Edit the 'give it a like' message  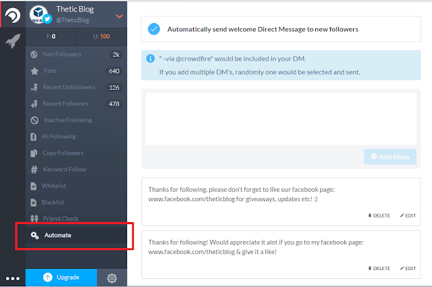click(x=408, y=268)
